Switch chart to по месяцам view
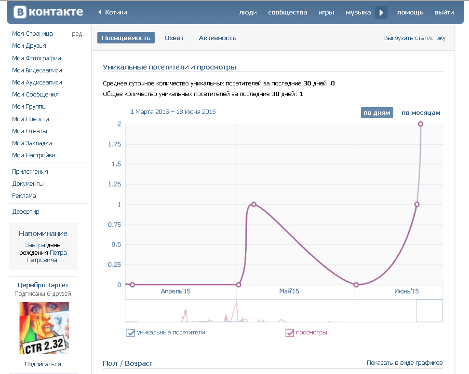The height and width of the screenshot is (374, 469). 421,112
